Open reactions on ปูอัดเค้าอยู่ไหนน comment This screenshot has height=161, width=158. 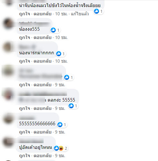click(61, 148)
